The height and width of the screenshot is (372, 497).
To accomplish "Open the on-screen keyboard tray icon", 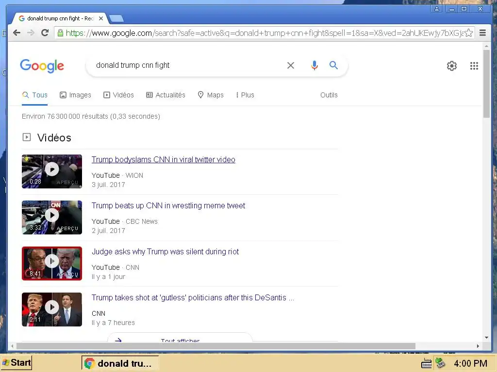I will (426, 363).
